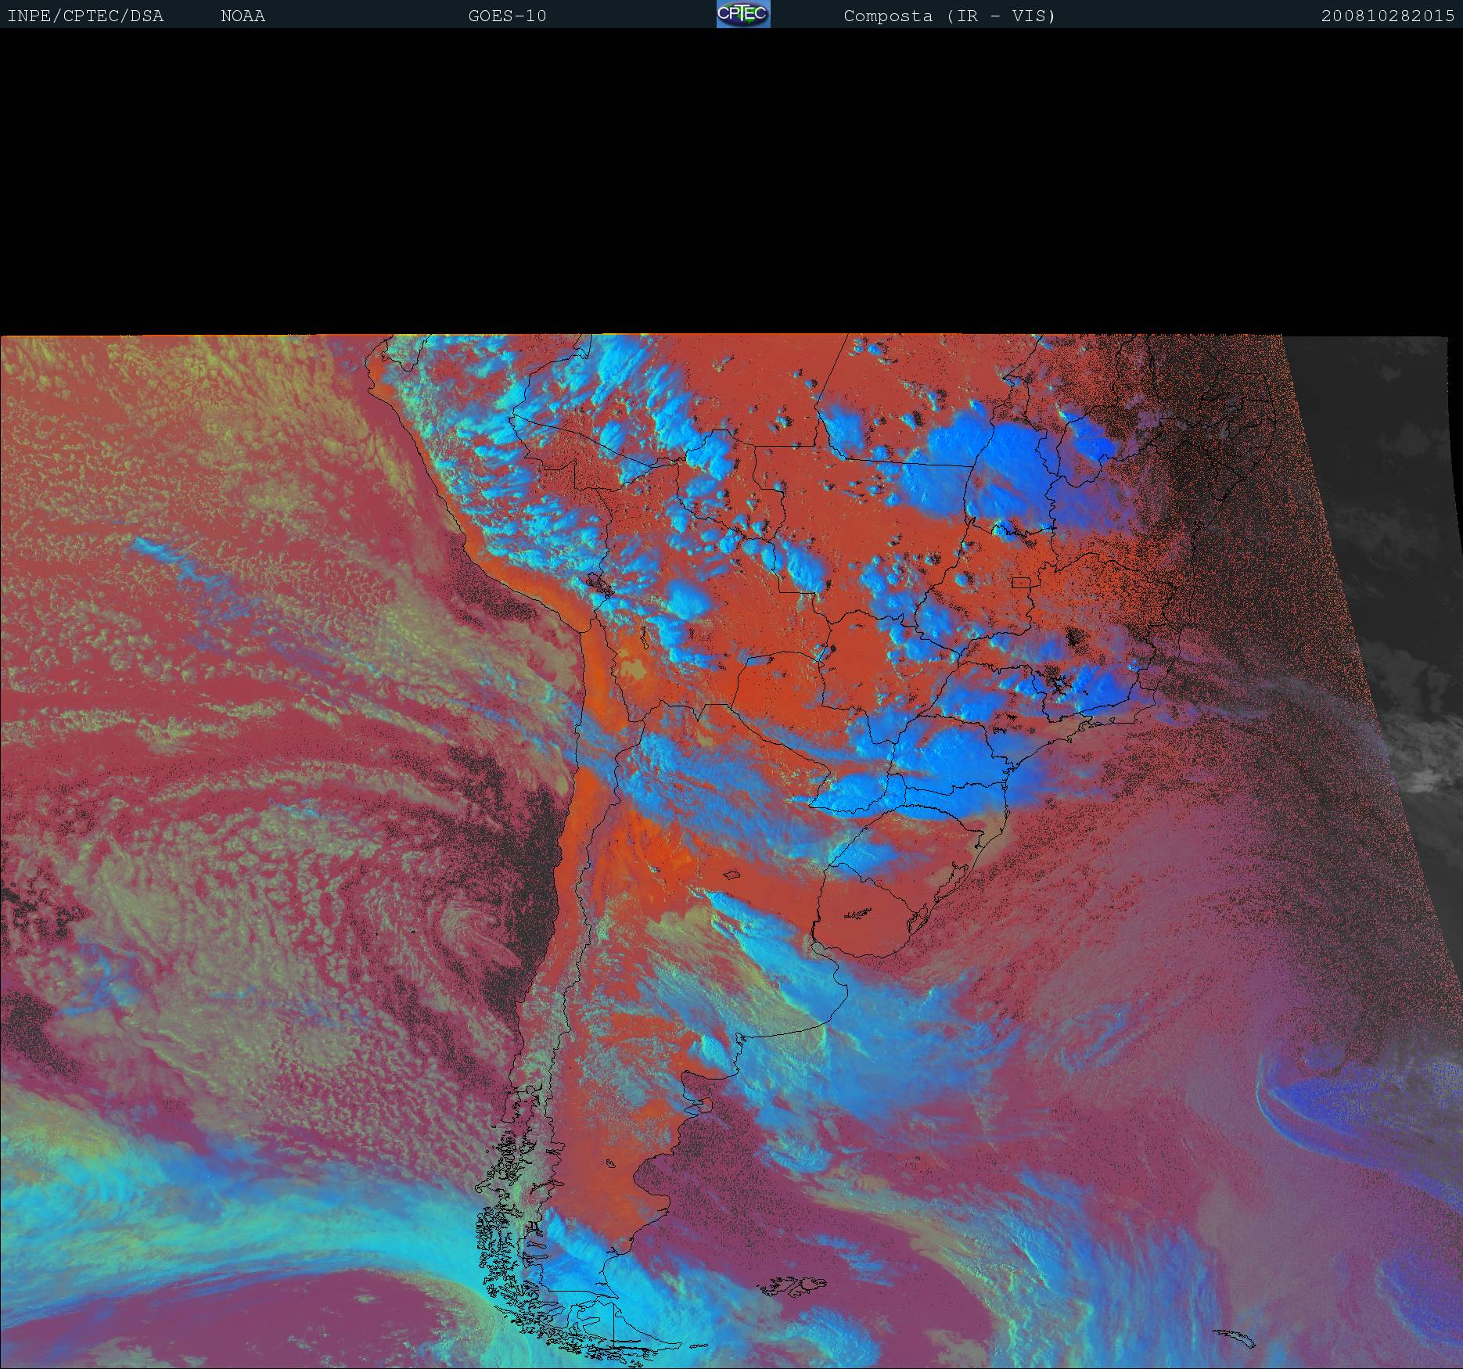Click the Composta (IR - VIS) title

click(x=949, y=16)
